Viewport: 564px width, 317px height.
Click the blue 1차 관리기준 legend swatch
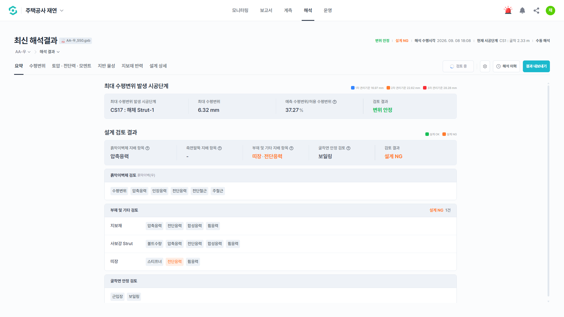353,88
